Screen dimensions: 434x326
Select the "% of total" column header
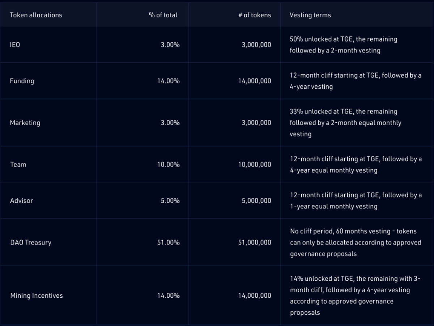163,15
